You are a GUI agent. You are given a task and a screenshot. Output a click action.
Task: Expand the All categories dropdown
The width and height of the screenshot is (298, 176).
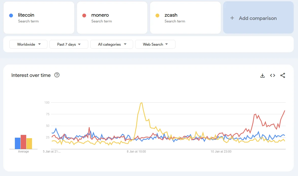[x=112, y=44]
